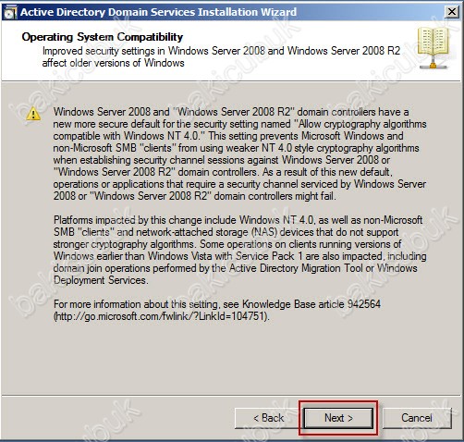This screenshot has width=464, height=442.
Task: Click the wizard icon in title bar
Action: [10, 12]
